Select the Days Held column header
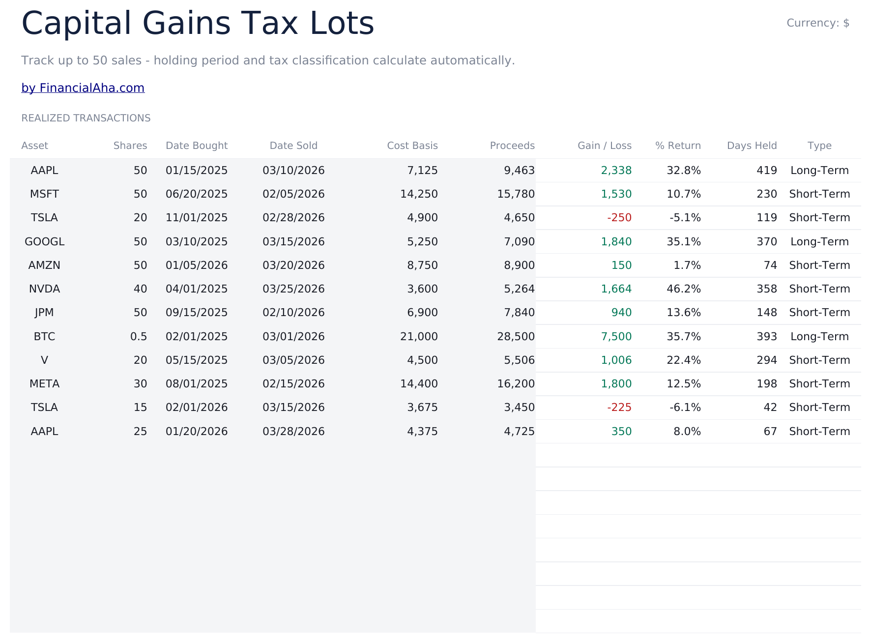The width and height of the screenshot is (871, 643). 752,146
